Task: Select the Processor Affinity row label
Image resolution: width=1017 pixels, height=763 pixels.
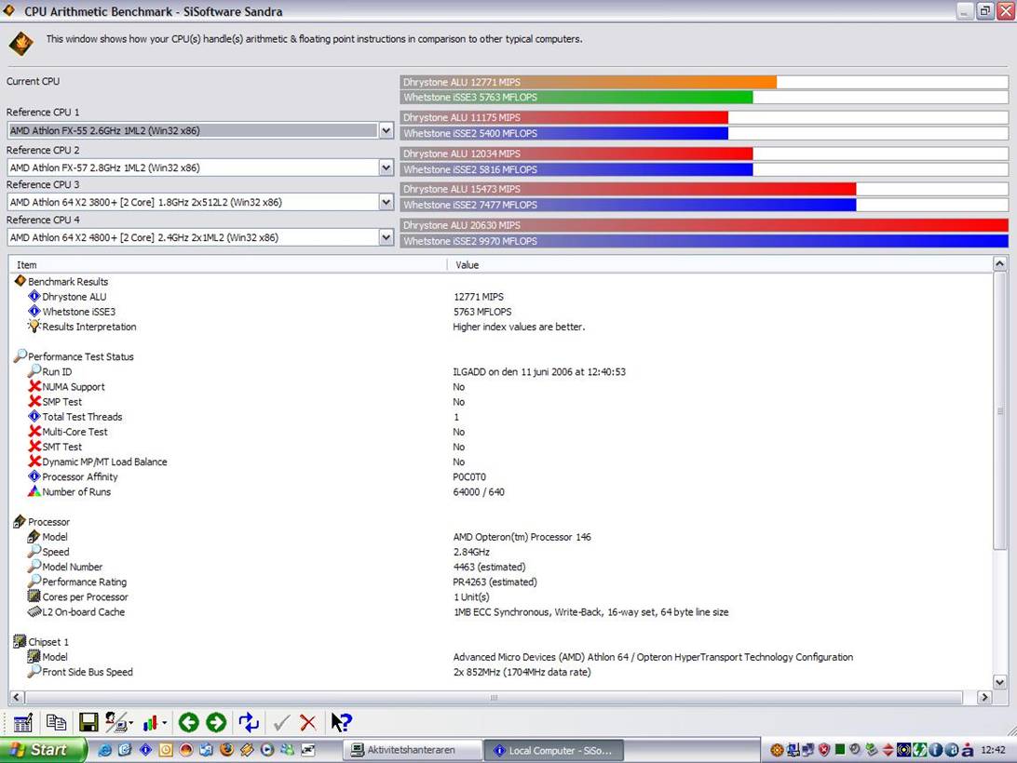Action: [x=80, y=476]
